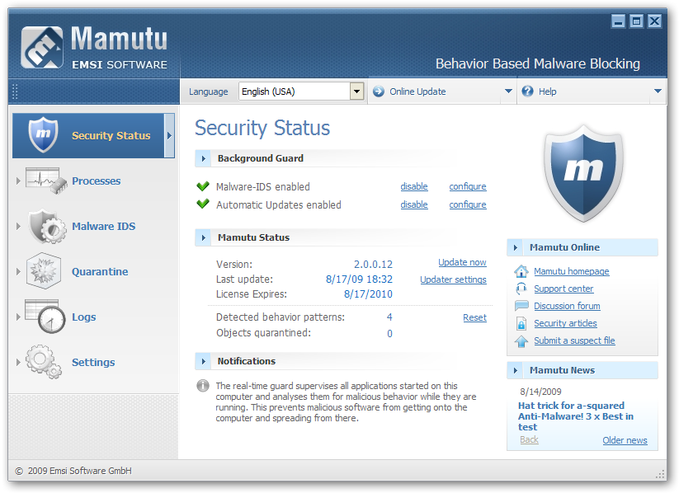Viewport: 679px width, 493px height.
Task: Collapse the Mamutu Status section arrow
Action: click(x=203, y=237)
